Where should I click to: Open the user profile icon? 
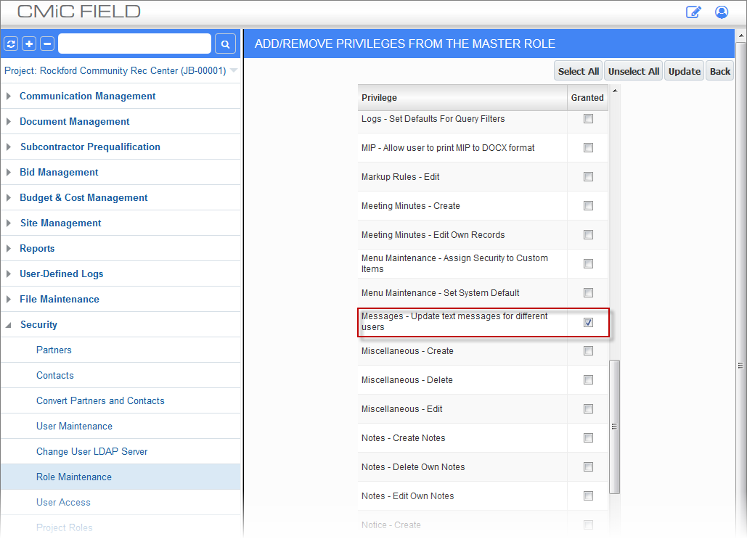[x=722, y=12]
